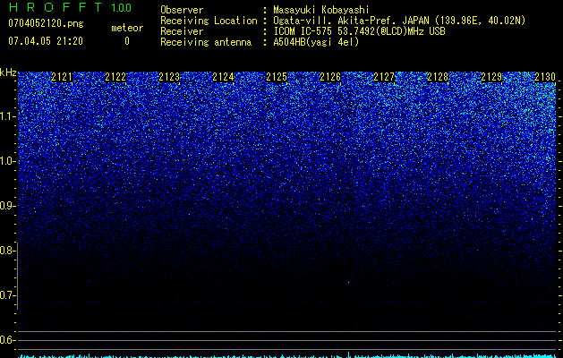This screenshot has width=563, height=358.
Task: Click the 2129 time marker
Action: pyautogui.click(x=491, y=77)
